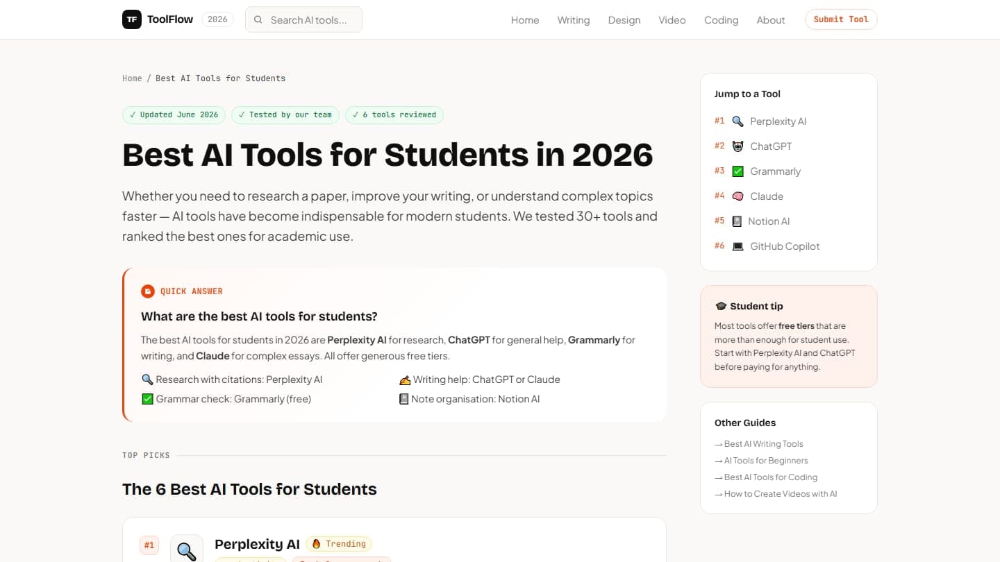1000x562 pixels.
Task: Click the 6 tools reviewed badge
Action: 394,115
